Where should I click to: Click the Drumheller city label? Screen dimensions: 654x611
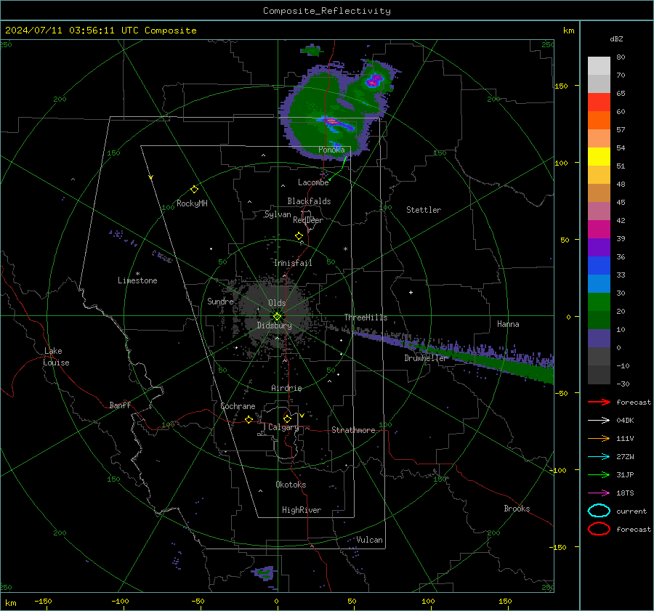pos(426,358)
